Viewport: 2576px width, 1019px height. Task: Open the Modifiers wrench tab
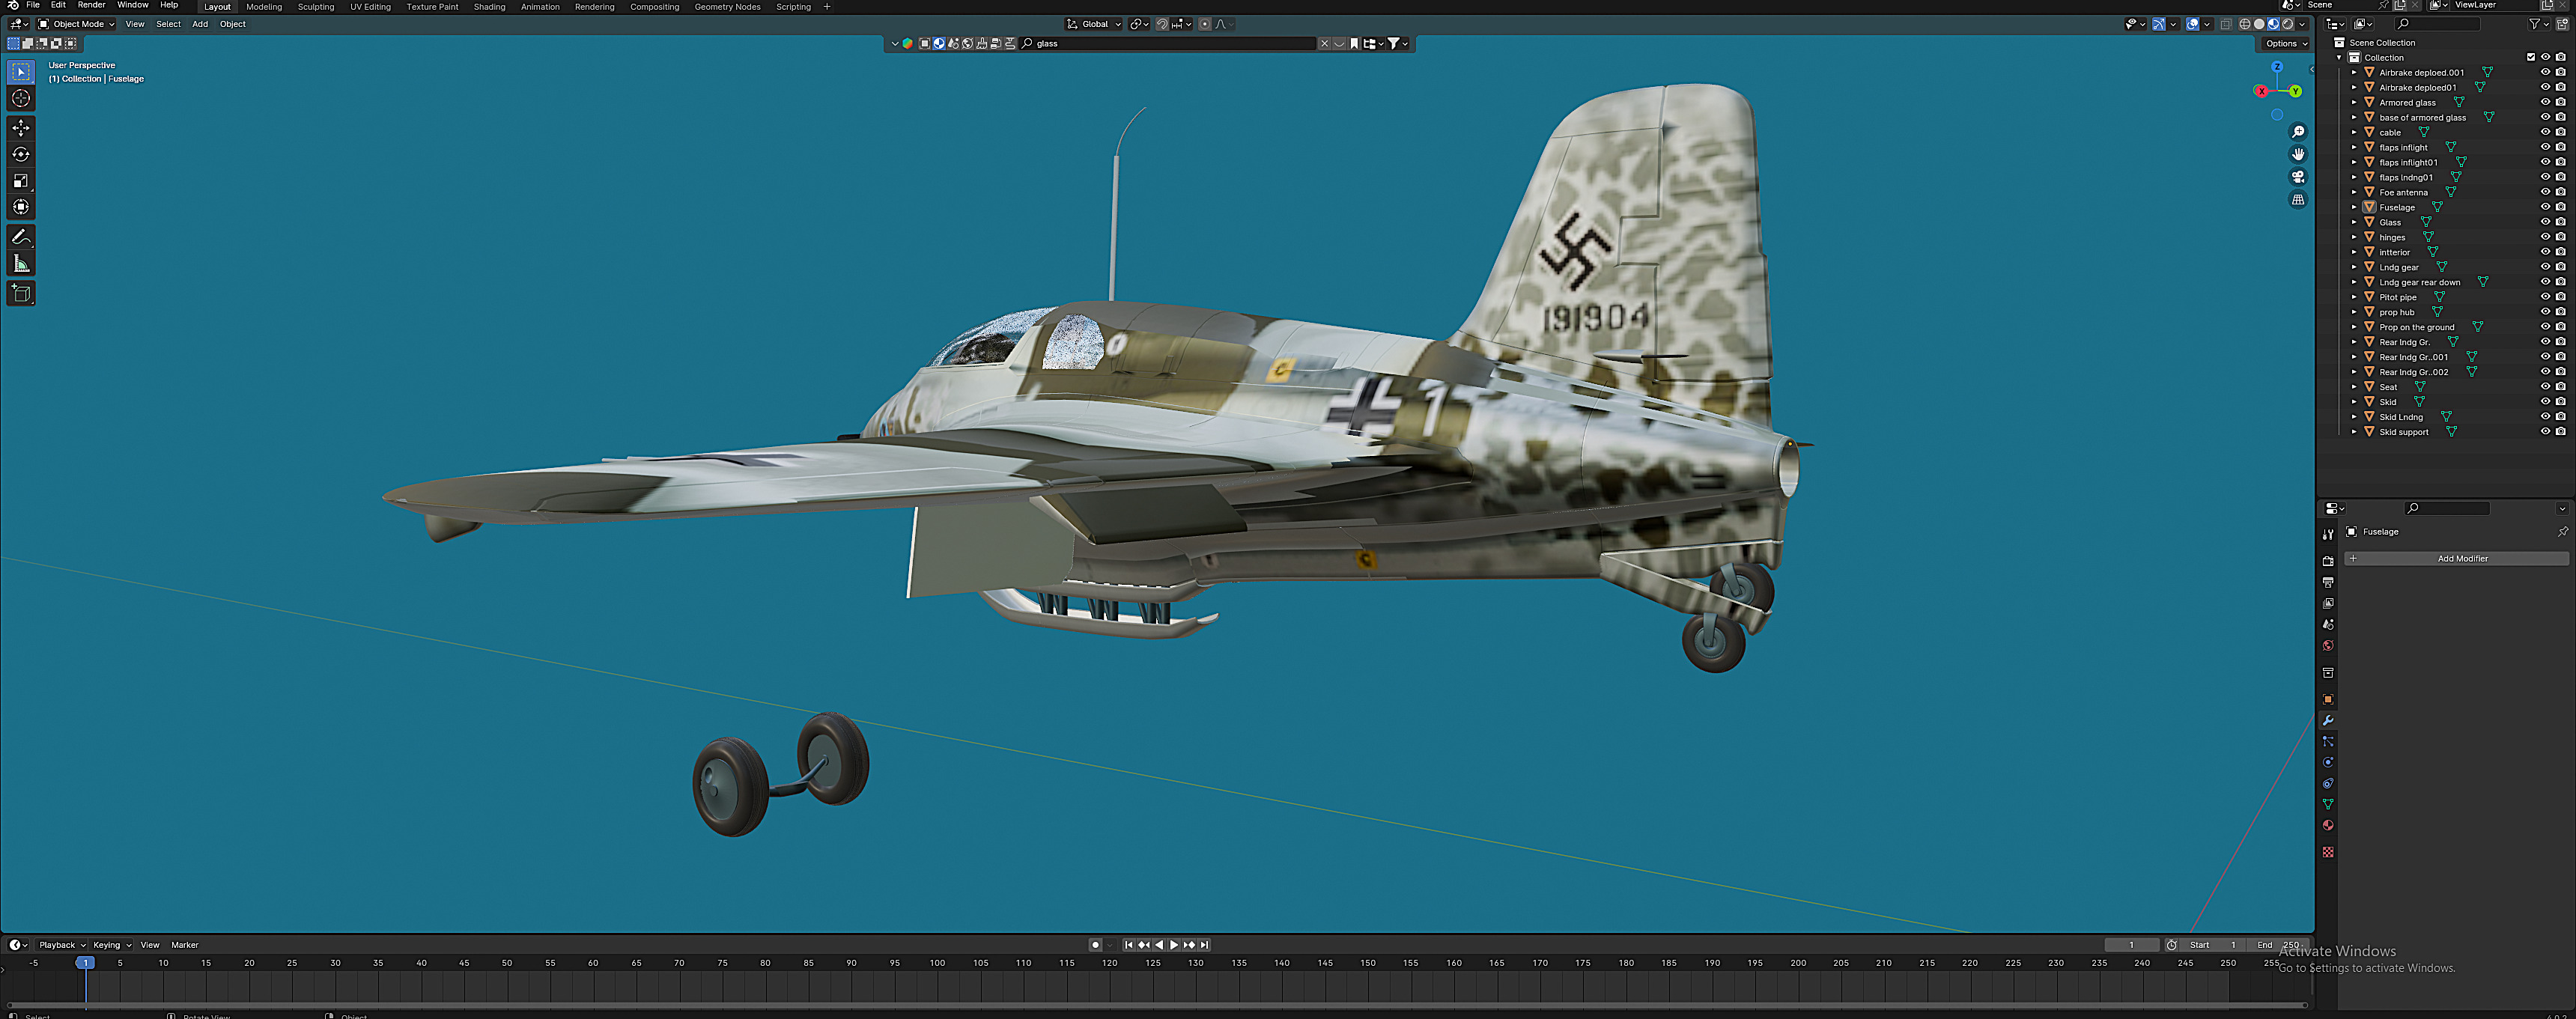2328,720
